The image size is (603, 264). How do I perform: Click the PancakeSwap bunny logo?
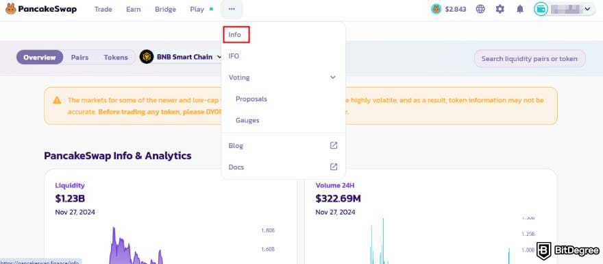[x=10, y=9]
